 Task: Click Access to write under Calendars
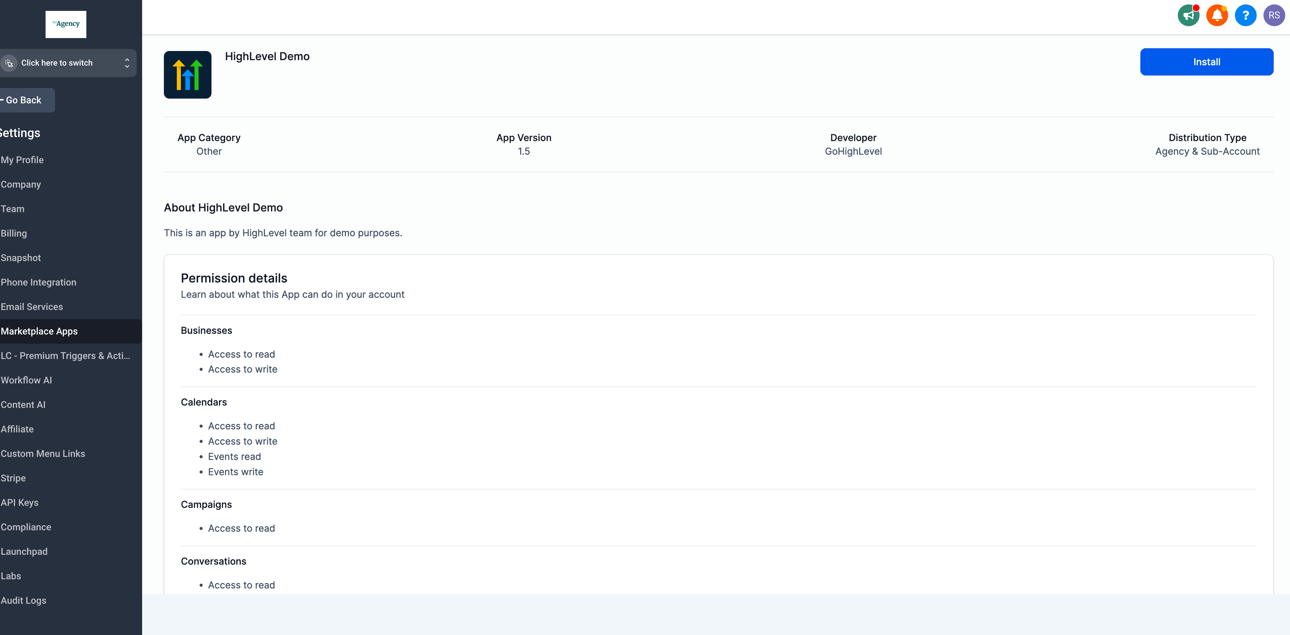pyautogui.click(x=242, y=442)
